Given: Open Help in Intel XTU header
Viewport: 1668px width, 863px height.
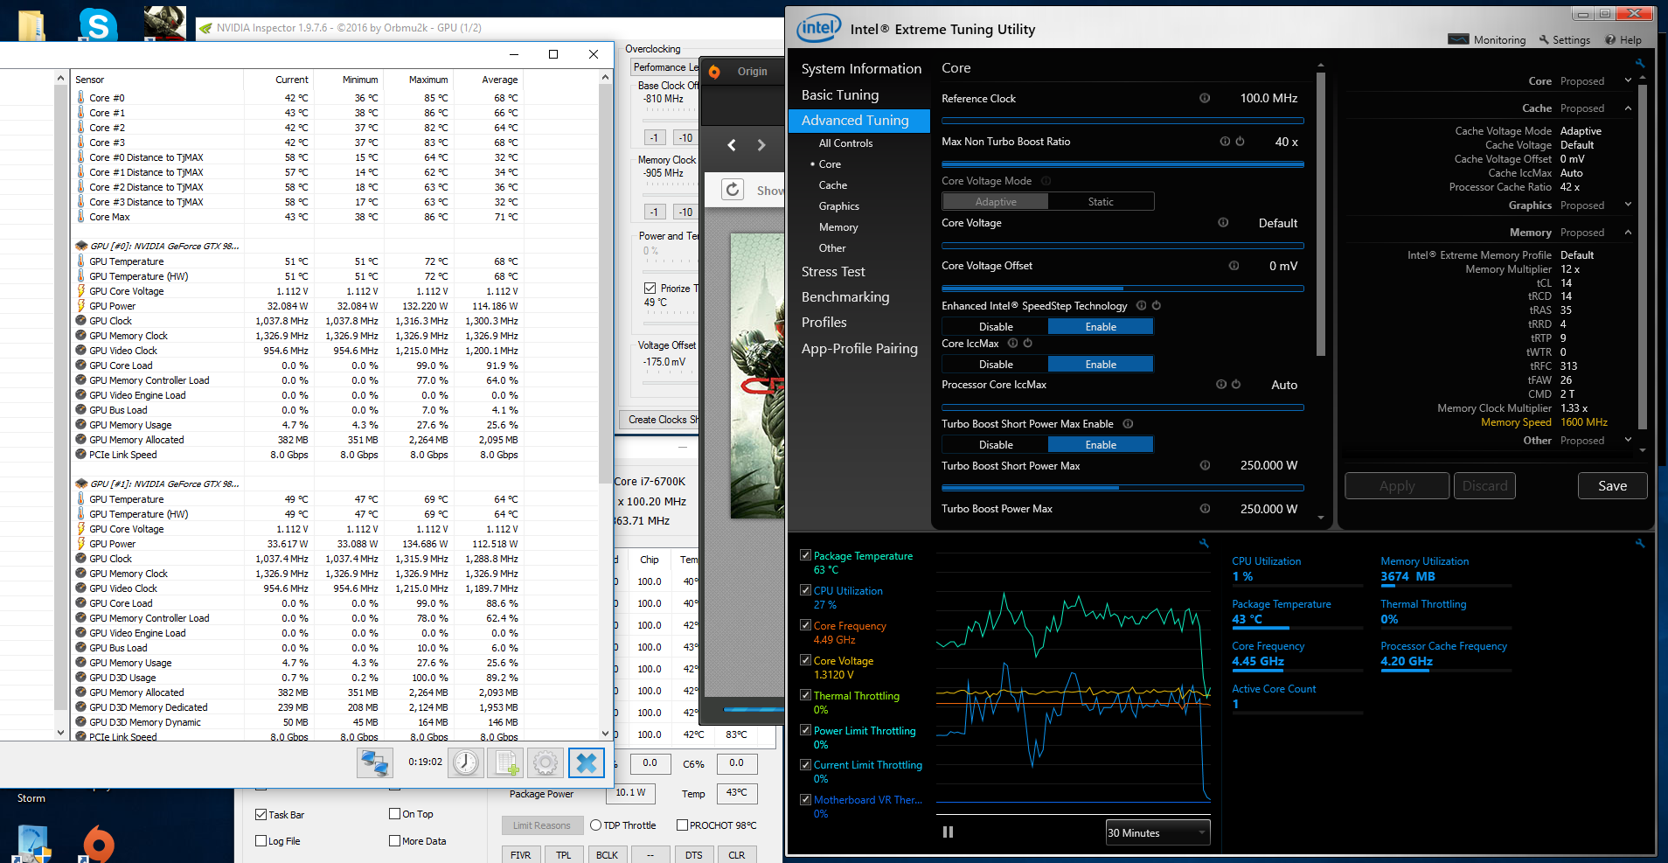Looking at the screenshot, I should pyautogui.click(x=1623, y=39).
